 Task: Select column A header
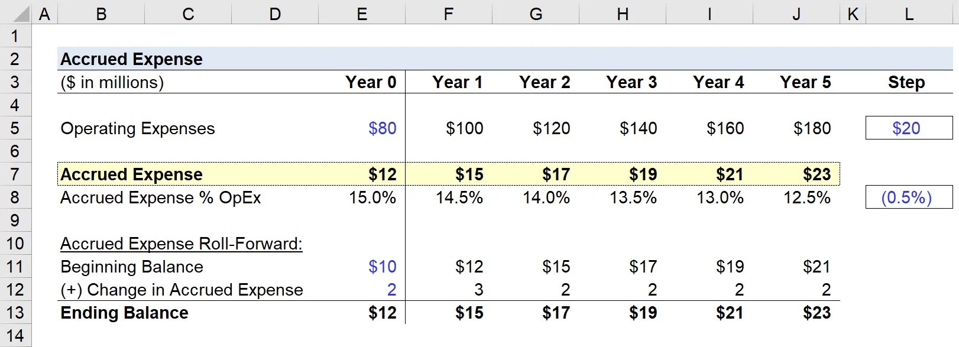tap(44, 14)
